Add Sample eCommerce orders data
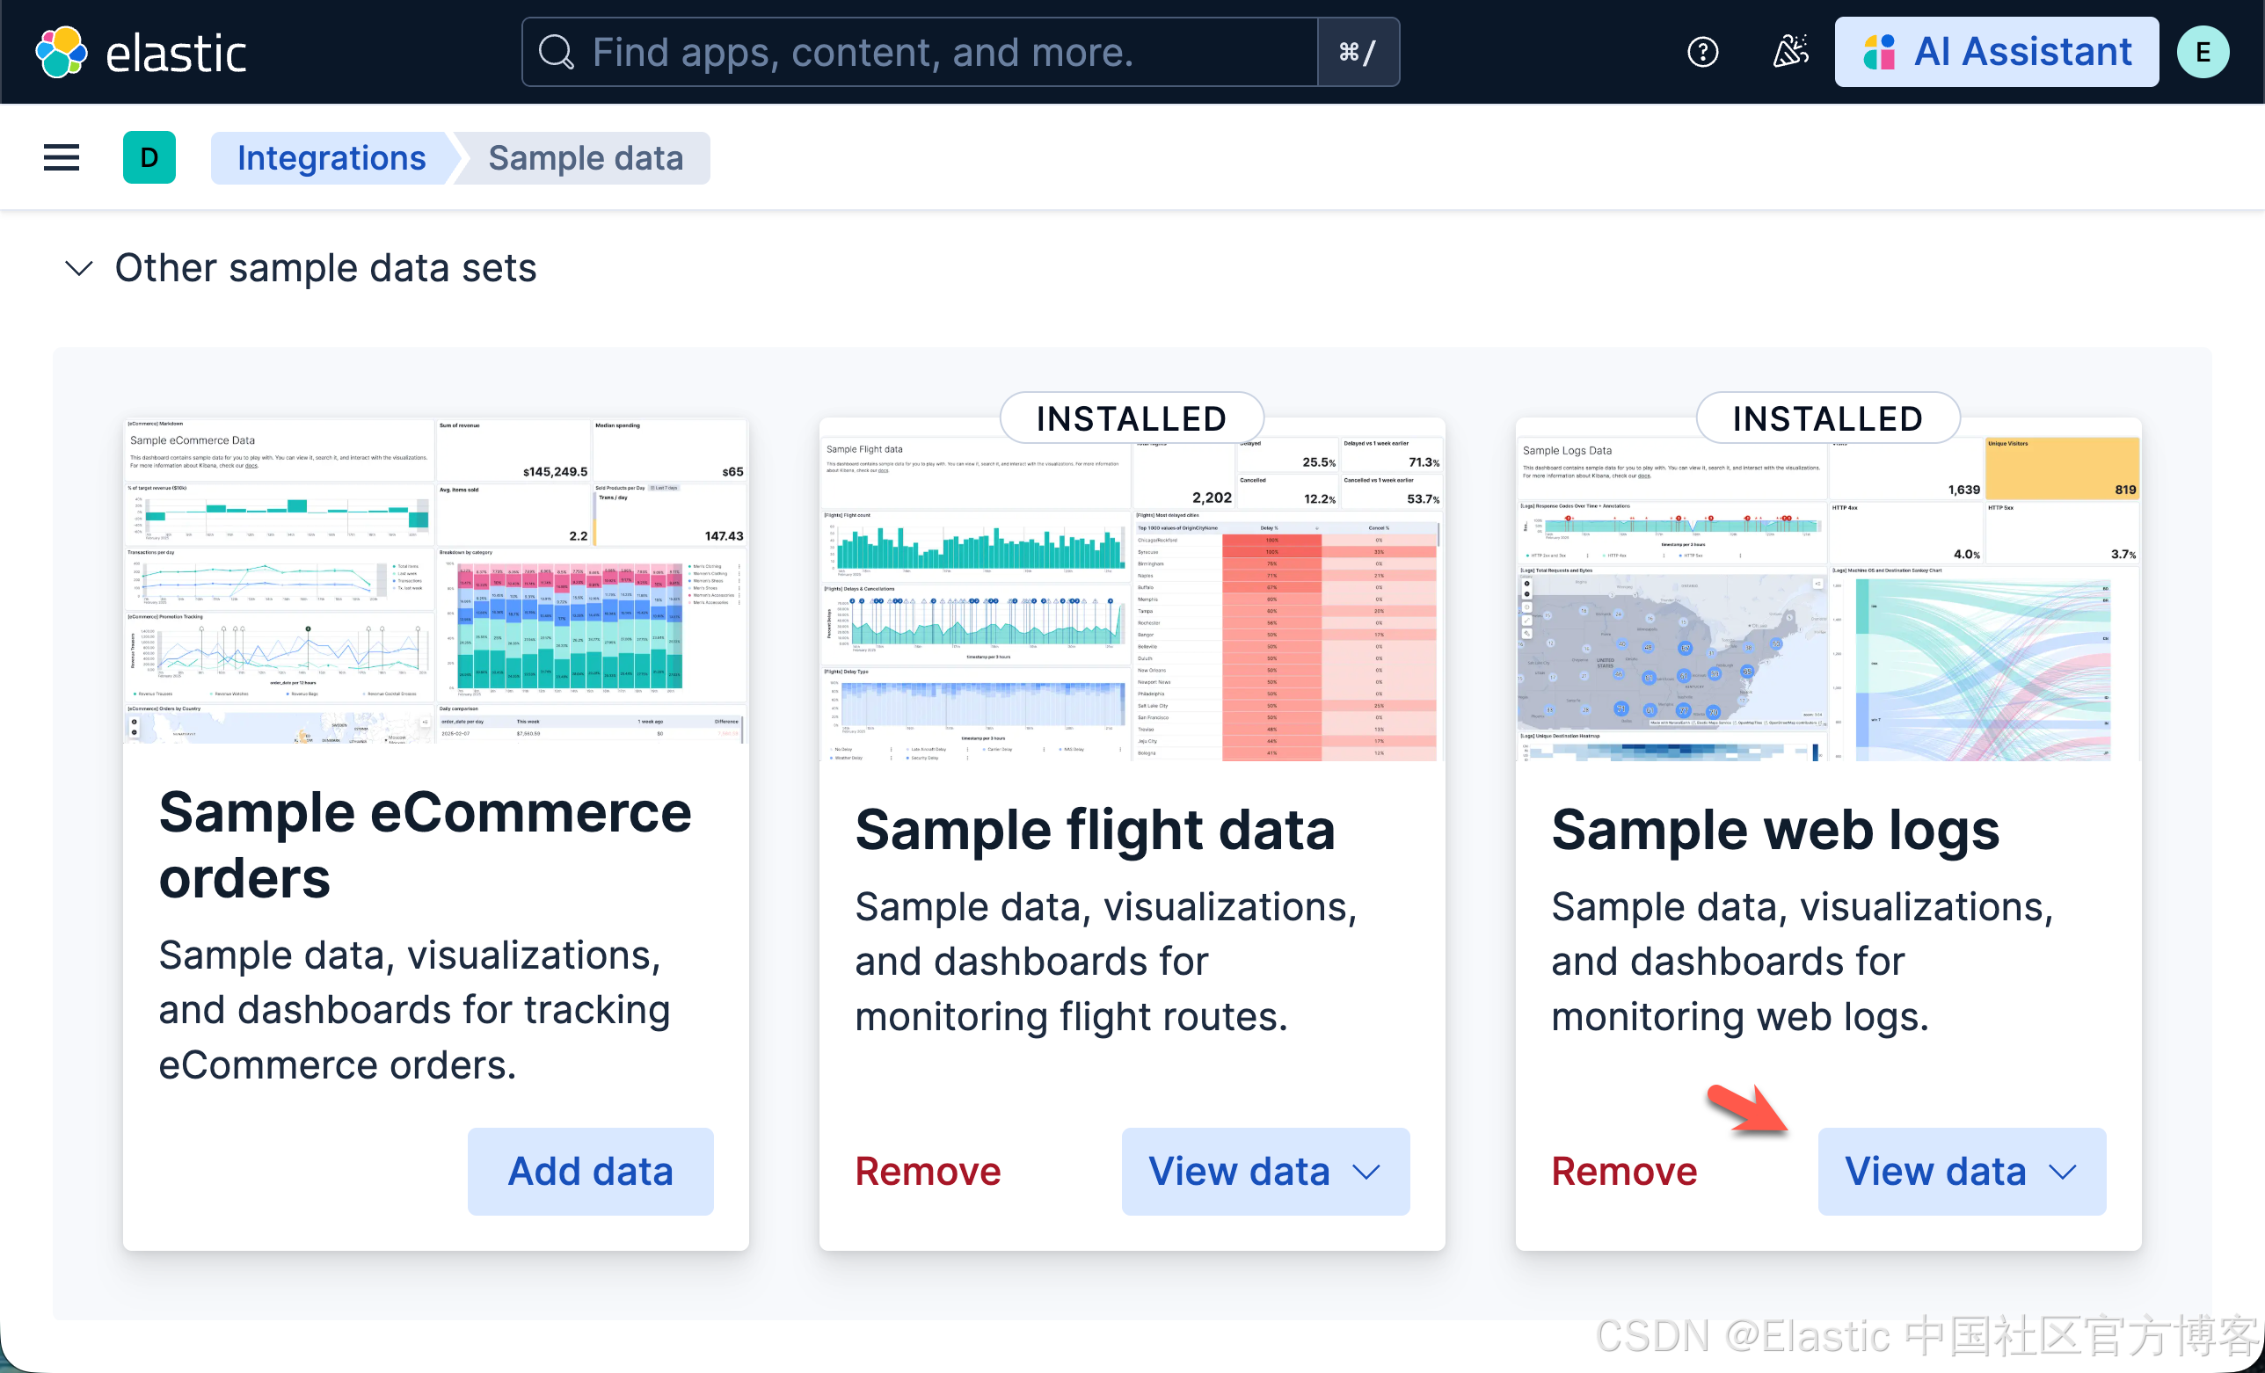 click(590, 1171)
